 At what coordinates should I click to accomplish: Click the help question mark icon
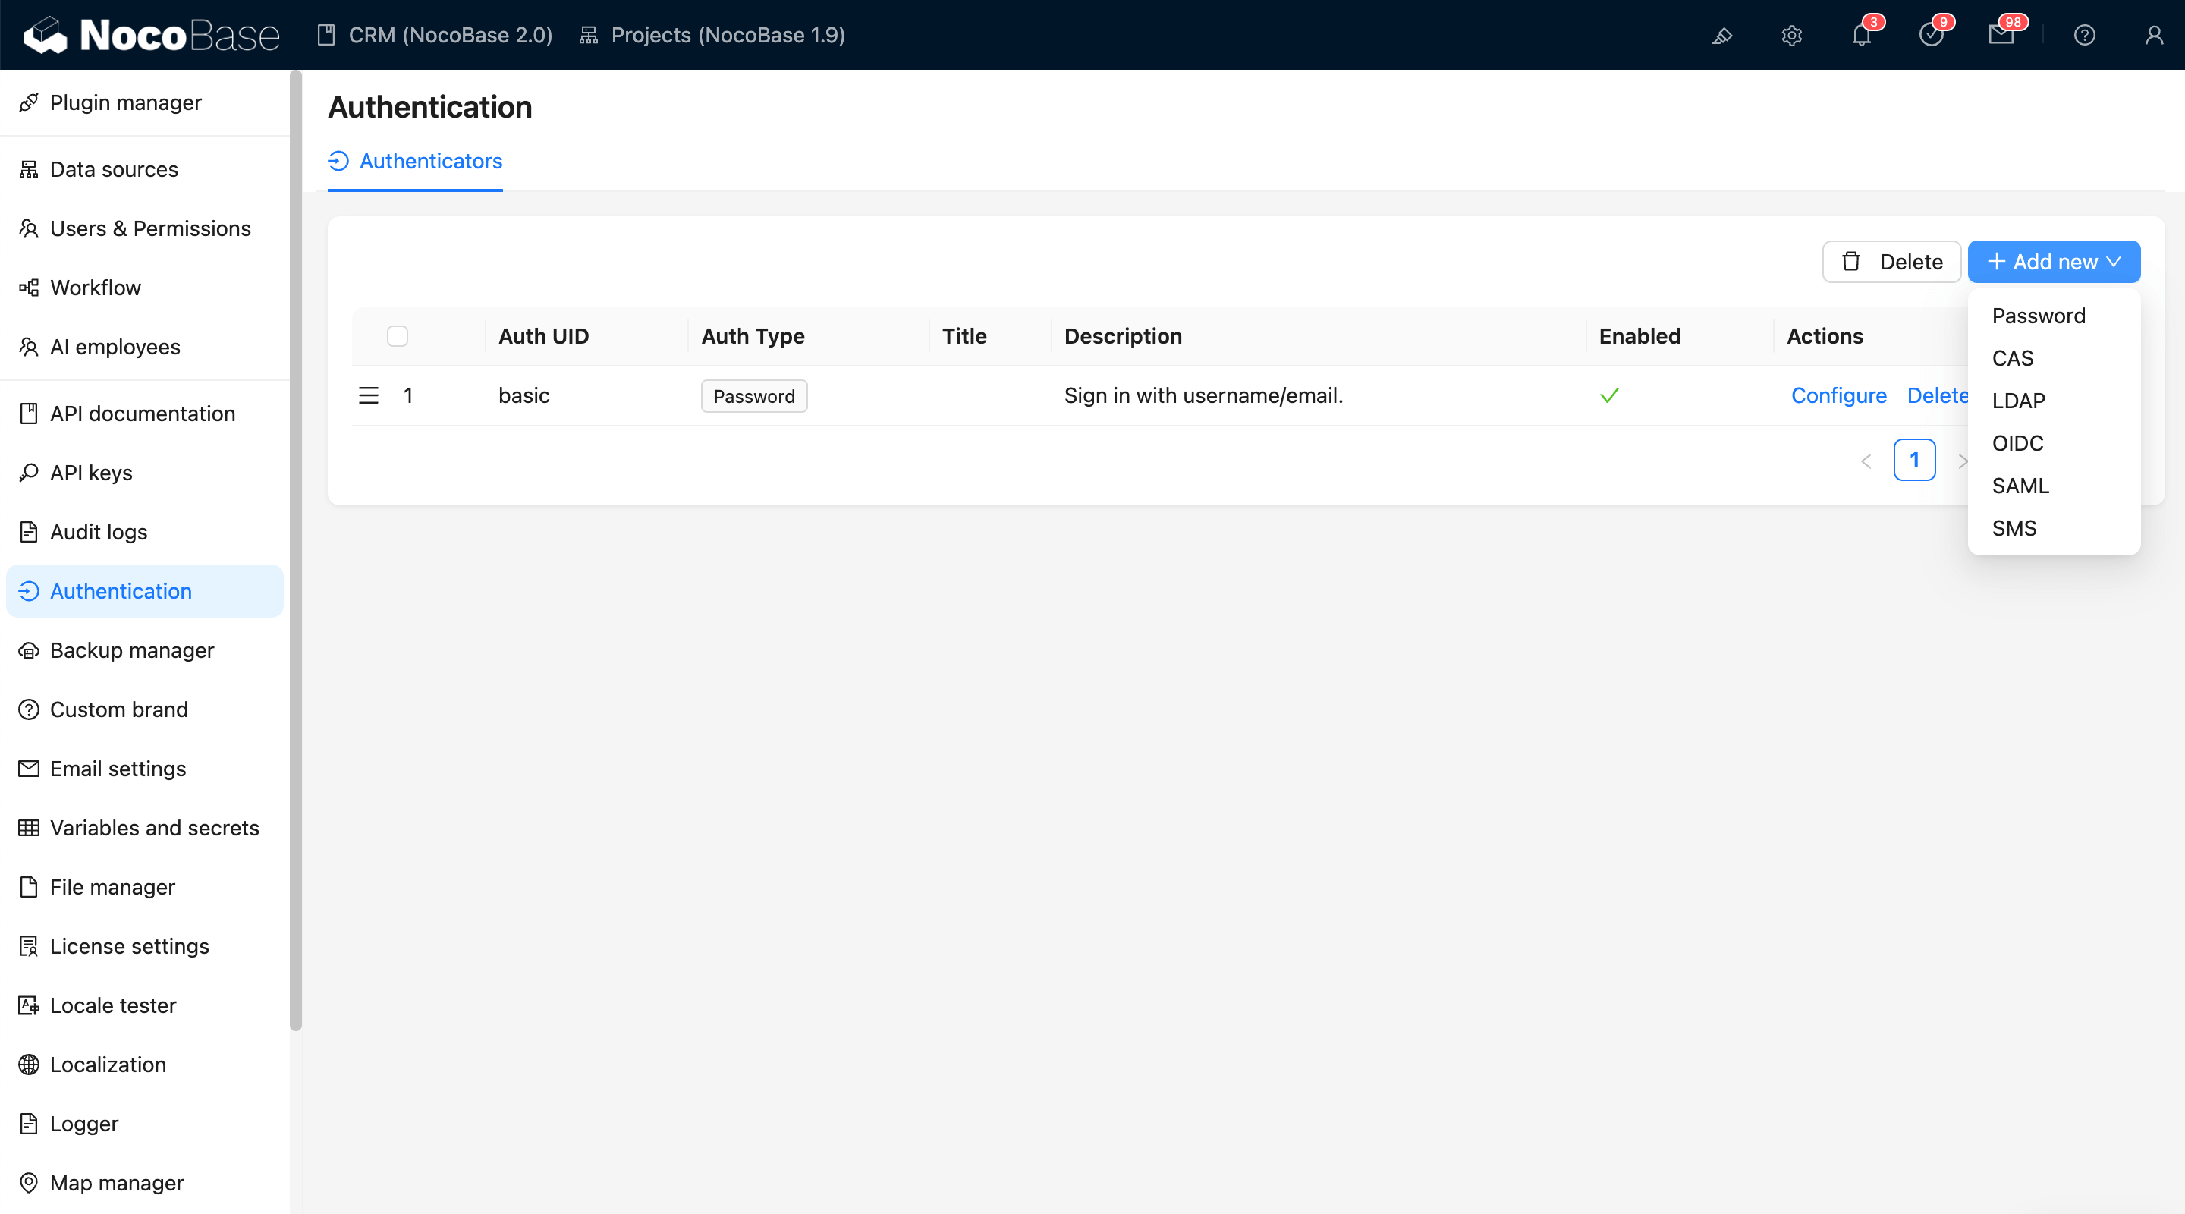click(2084, 36)
